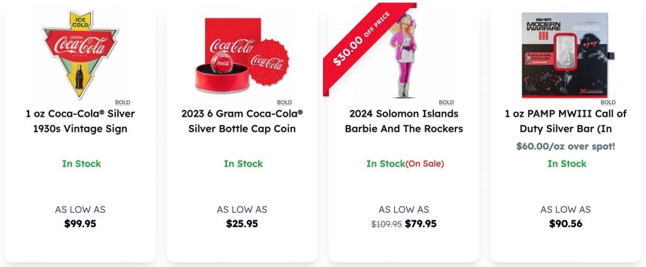
Task: Click the BOLD badge under Call of Duty bar
Action: pyautogui.click(x=608, y=102)
